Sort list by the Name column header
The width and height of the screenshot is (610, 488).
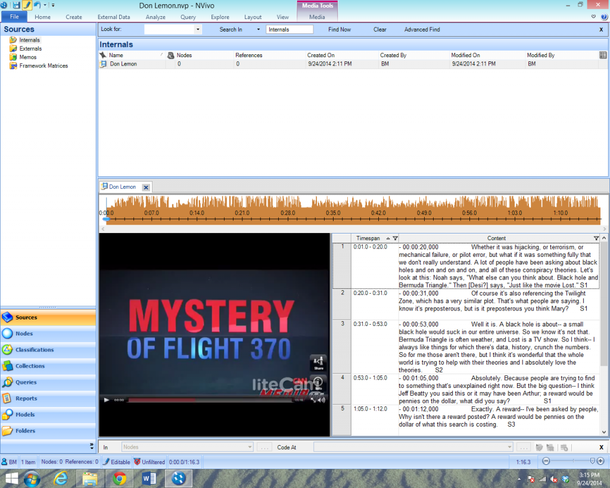(x=116, y=55)
